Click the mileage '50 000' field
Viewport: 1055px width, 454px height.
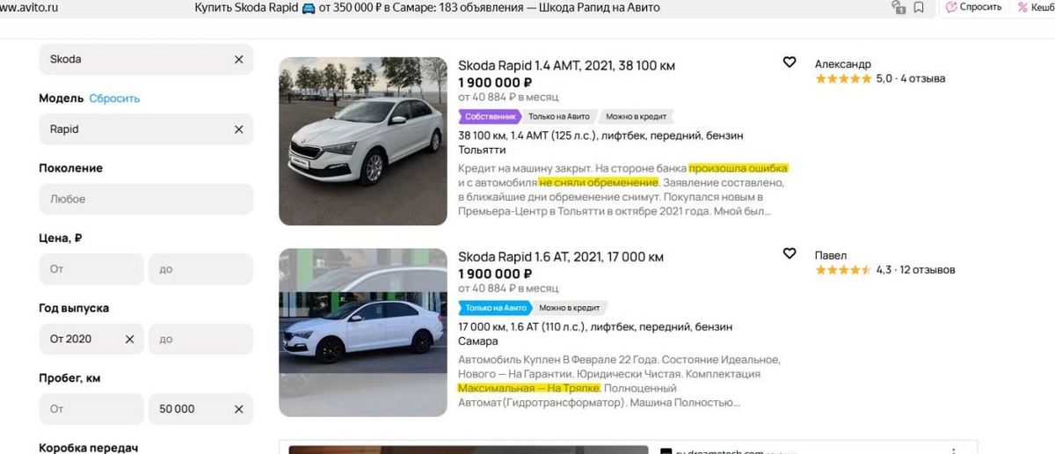200,409
